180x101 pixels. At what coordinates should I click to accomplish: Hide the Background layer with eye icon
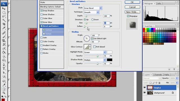pos(145,93)
